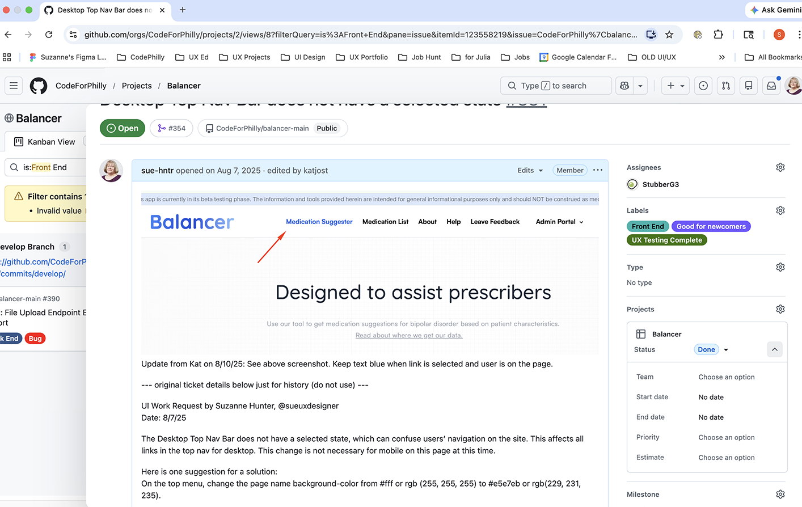Open the UX Projects bookmark folder
Image resolution: width=802 pixels, height=507 pixels.
pyautogui.click(x=244, y=57)
